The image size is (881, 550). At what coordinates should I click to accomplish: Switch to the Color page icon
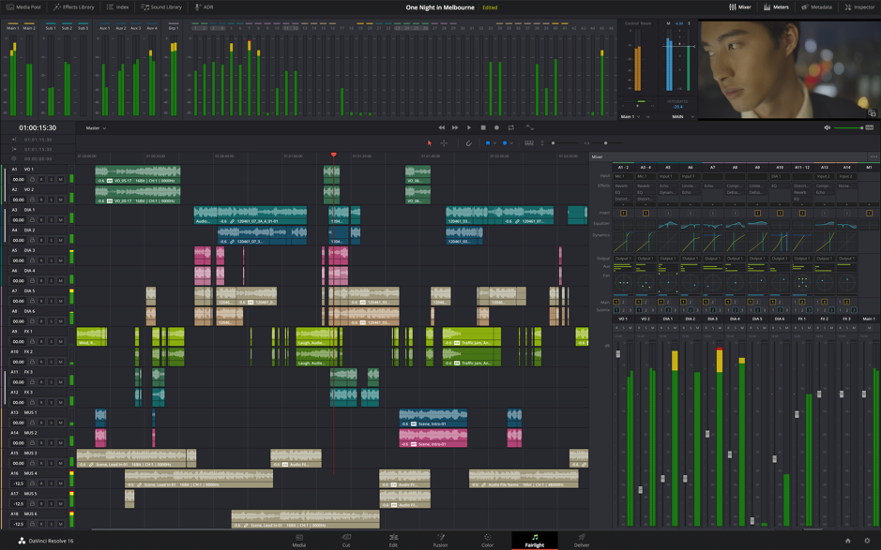[x=487, y=541]
